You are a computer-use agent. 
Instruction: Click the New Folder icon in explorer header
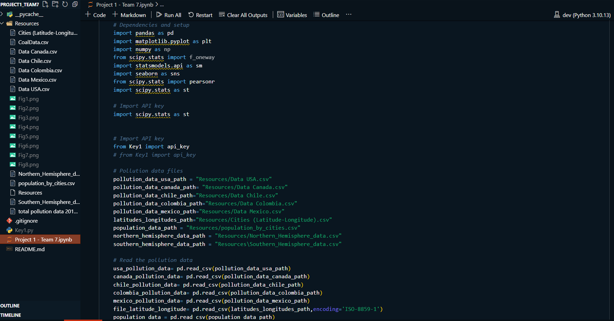[x=55, y=4]
